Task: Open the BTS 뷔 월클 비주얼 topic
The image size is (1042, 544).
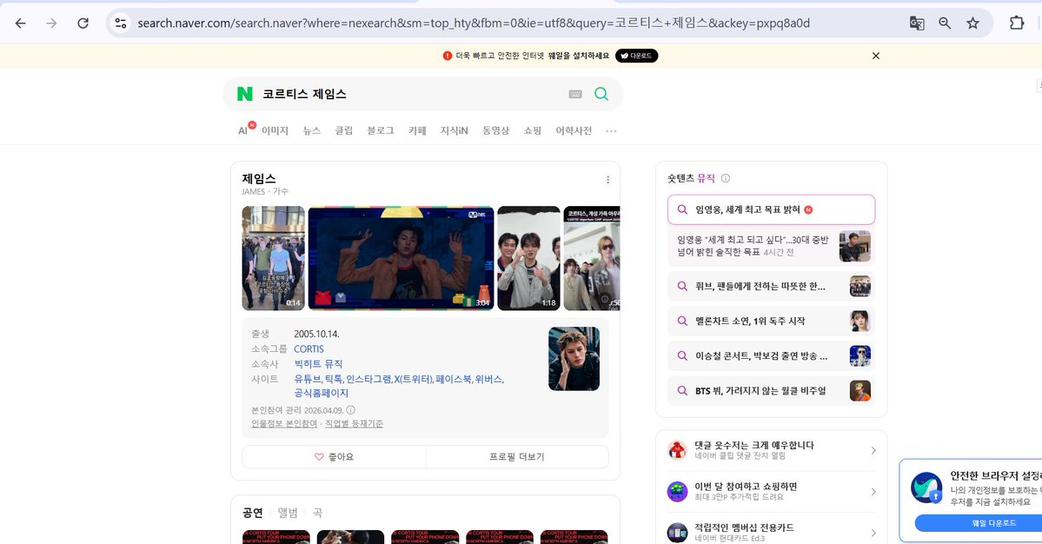Action: coord(771,390)
